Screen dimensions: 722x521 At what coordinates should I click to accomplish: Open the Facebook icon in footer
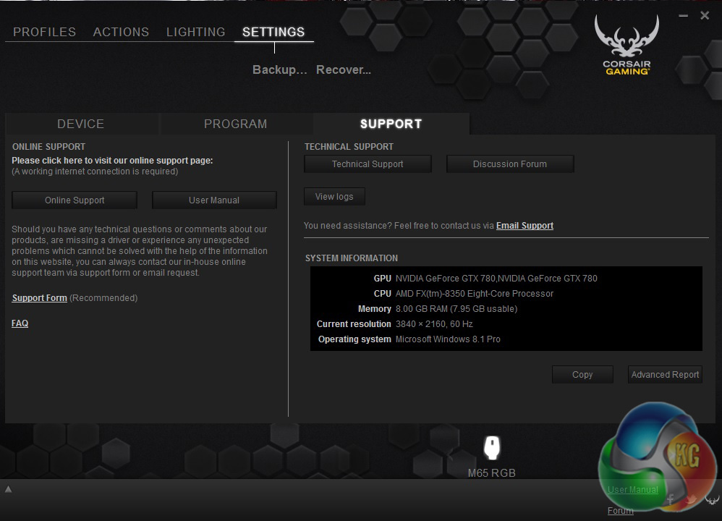[671, 499]
